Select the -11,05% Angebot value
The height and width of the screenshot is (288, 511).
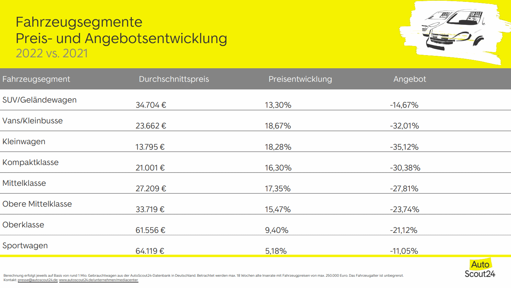point(404,251)
